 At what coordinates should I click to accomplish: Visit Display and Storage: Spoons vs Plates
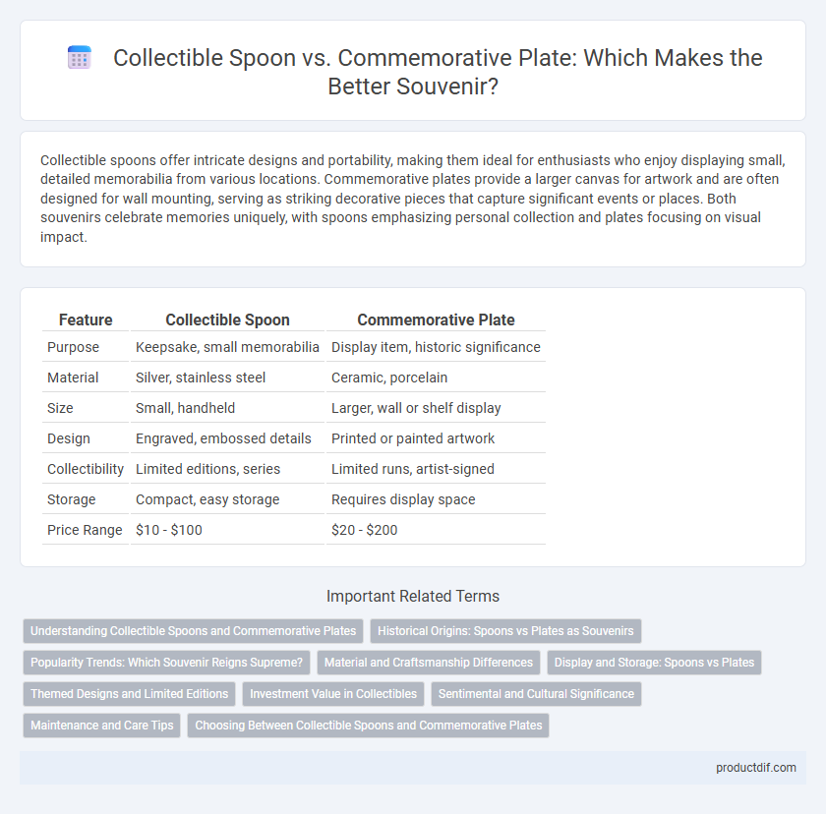tap(654, 663)
